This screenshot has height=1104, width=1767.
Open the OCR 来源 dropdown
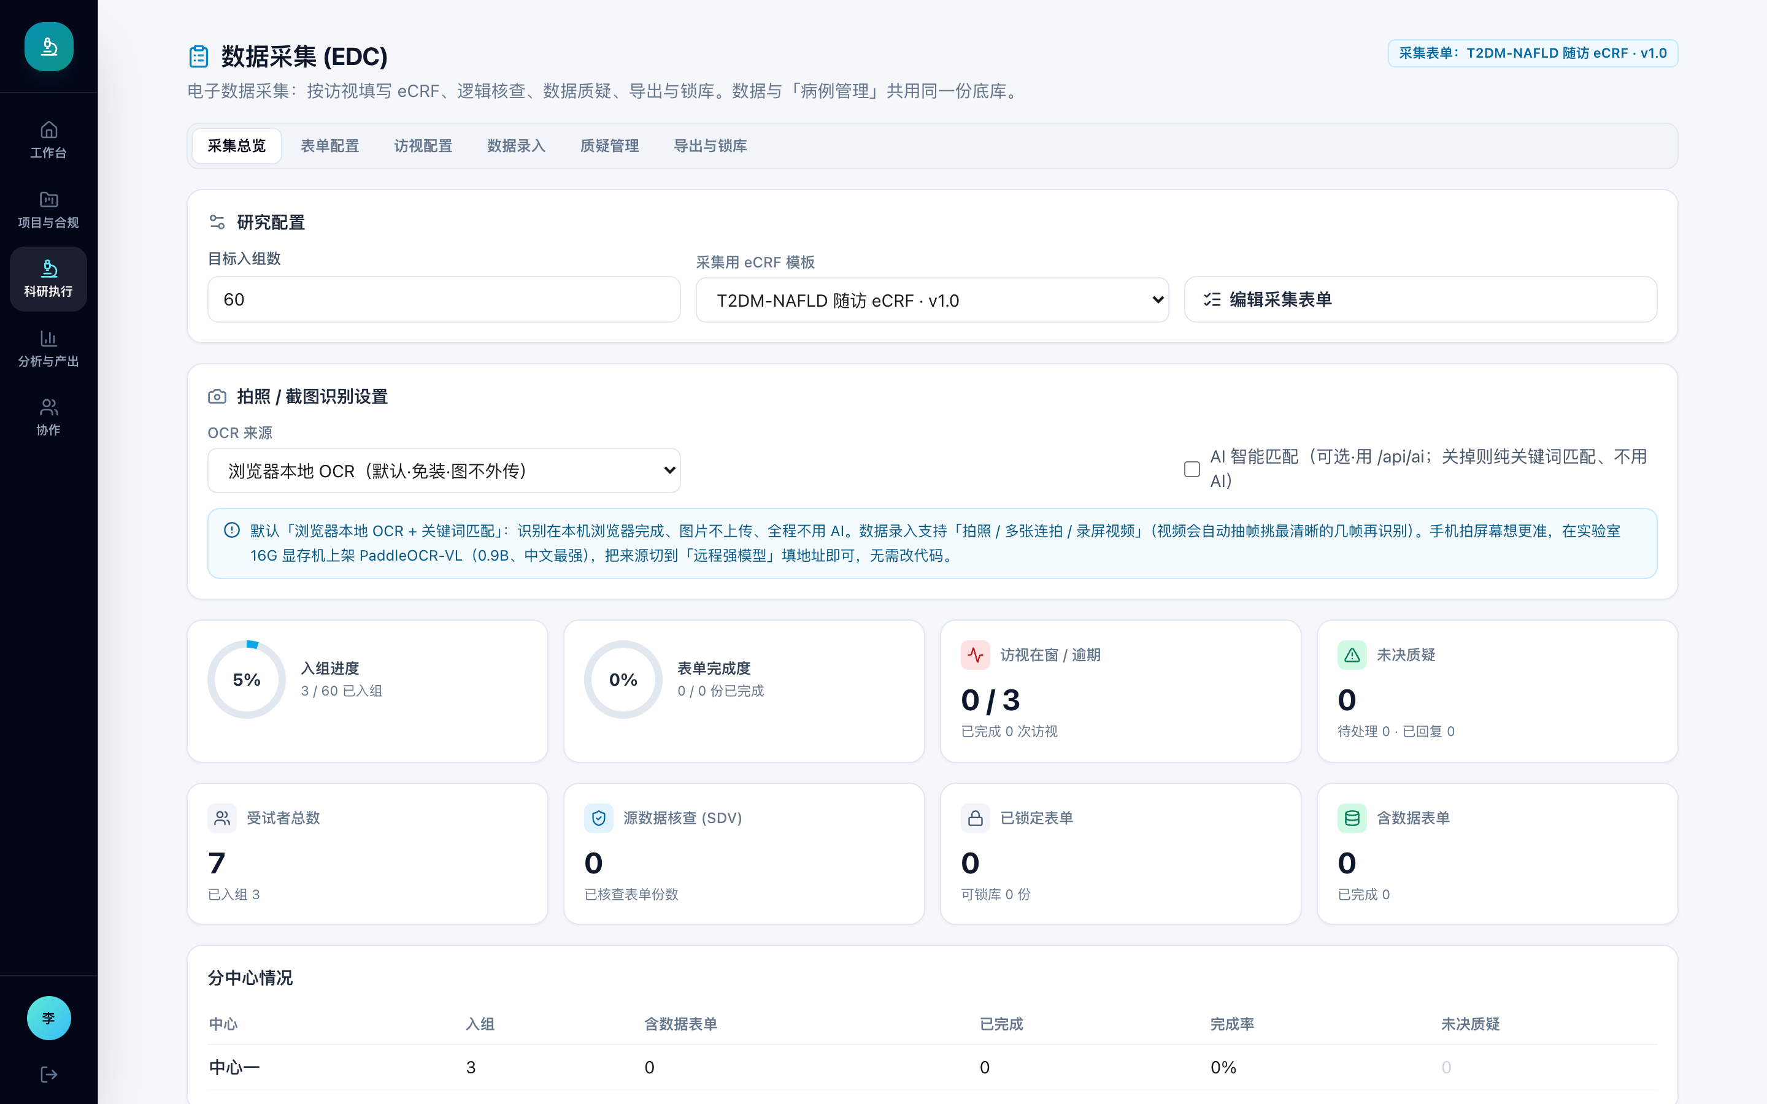tap(444, 471)
